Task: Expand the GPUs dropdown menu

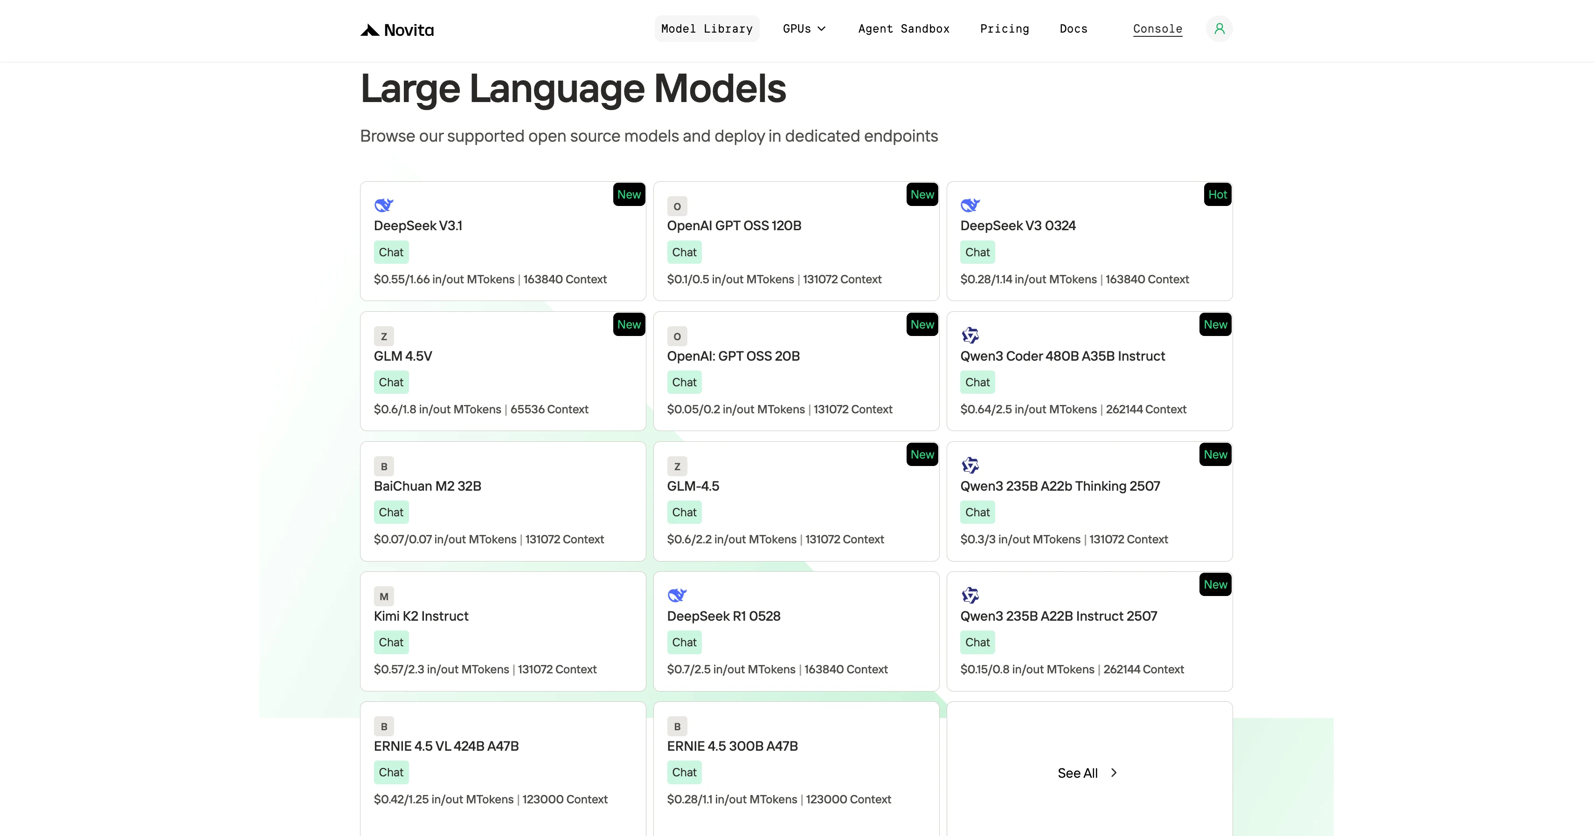Action: (x=804, y=28)
